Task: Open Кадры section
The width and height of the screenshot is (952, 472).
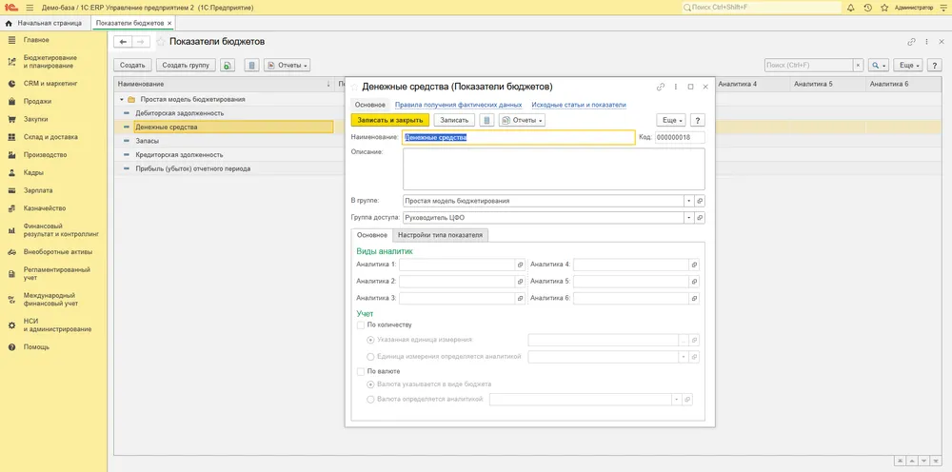Action: point(33,172)
